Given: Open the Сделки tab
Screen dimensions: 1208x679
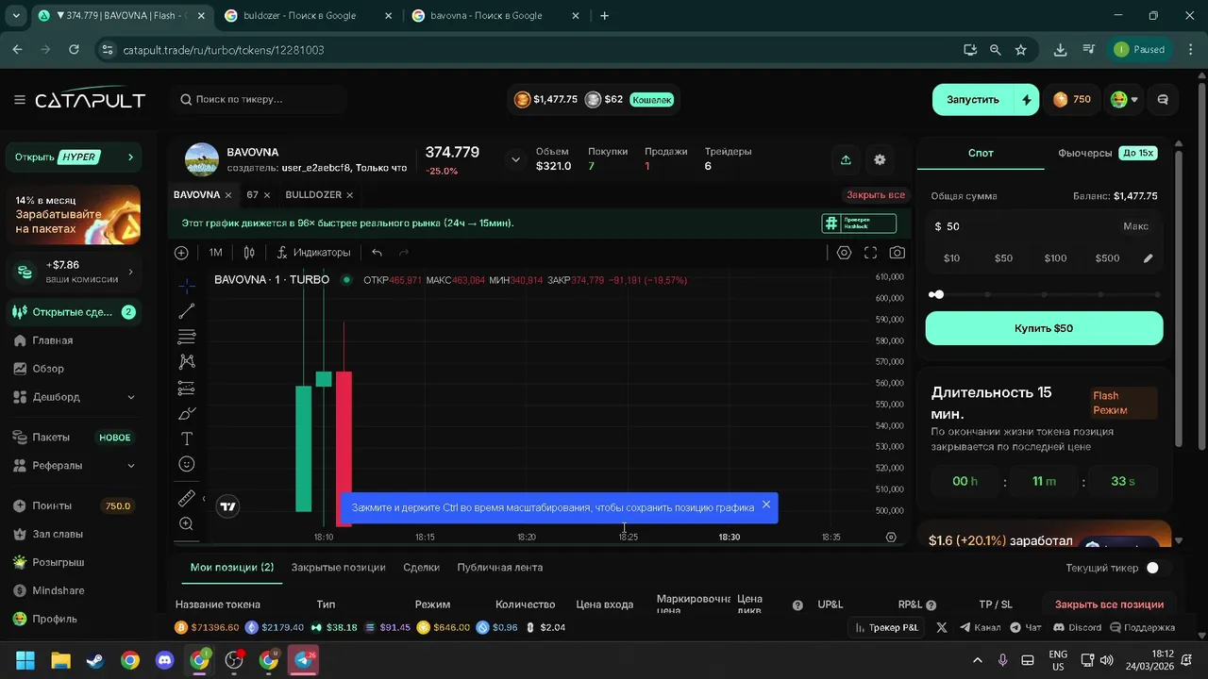Looking at the screenshot, I should click(421, 568).
